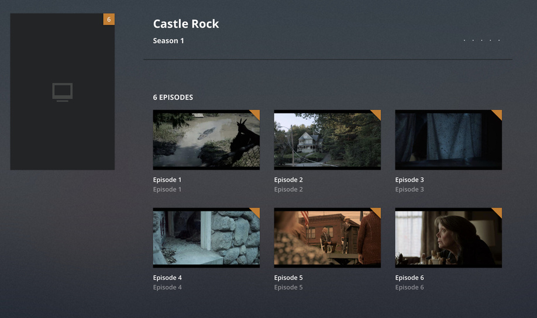Click the gray Episode 3 subtitle text
The image size is (537, 318).
point(409,189)
